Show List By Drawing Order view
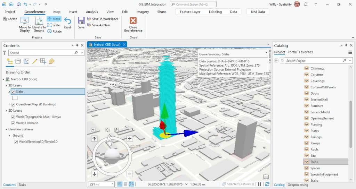 [x=10, y=61]
